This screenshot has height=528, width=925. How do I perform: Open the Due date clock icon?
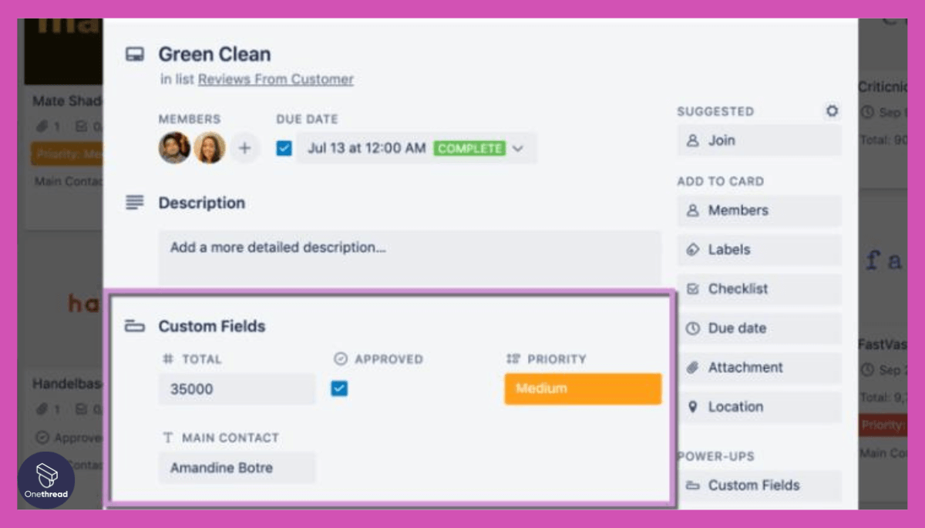click(695, 328)
